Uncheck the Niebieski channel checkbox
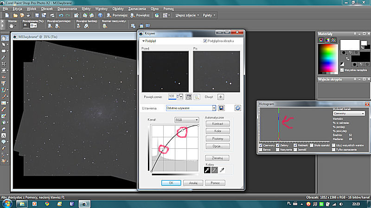This screenshot has height=208, width=371. (x=295, y=146)
